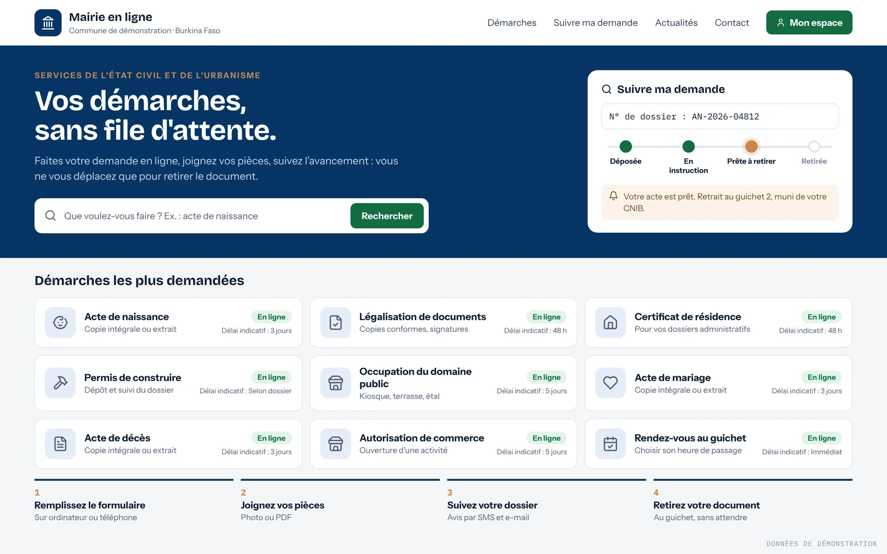Viewport: 887px width, 554px height.
Task: Click the Mairie en ligne building logo
Action: (48, 23)
